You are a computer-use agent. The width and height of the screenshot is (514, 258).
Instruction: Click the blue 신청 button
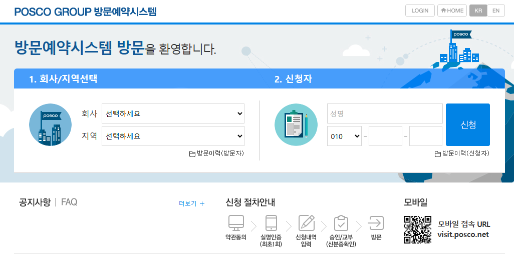click(x=468, y=124)
